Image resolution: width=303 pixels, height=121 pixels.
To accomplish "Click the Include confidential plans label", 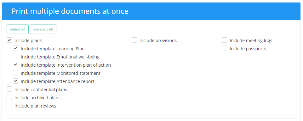I will pyautogui.click(x=41, y=90).
